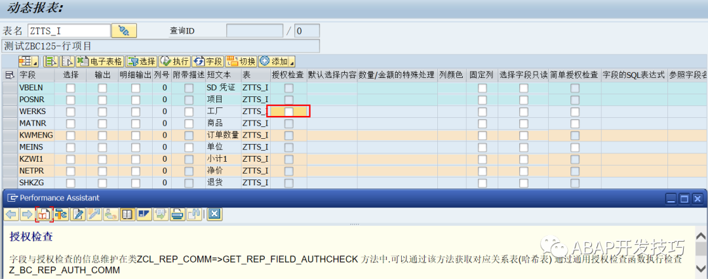Click the Edit Documentation pencil icon

[x=79, y=214]
